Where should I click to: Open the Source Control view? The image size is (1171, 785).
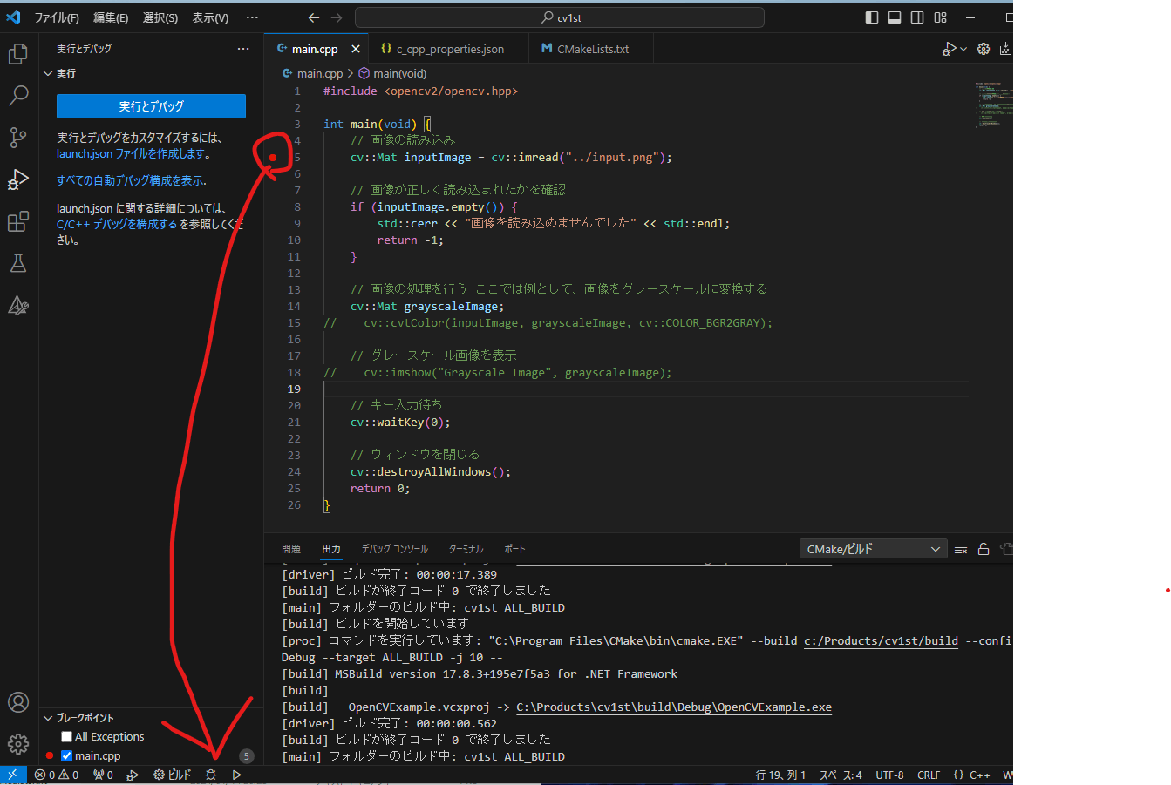coord(18,137)
